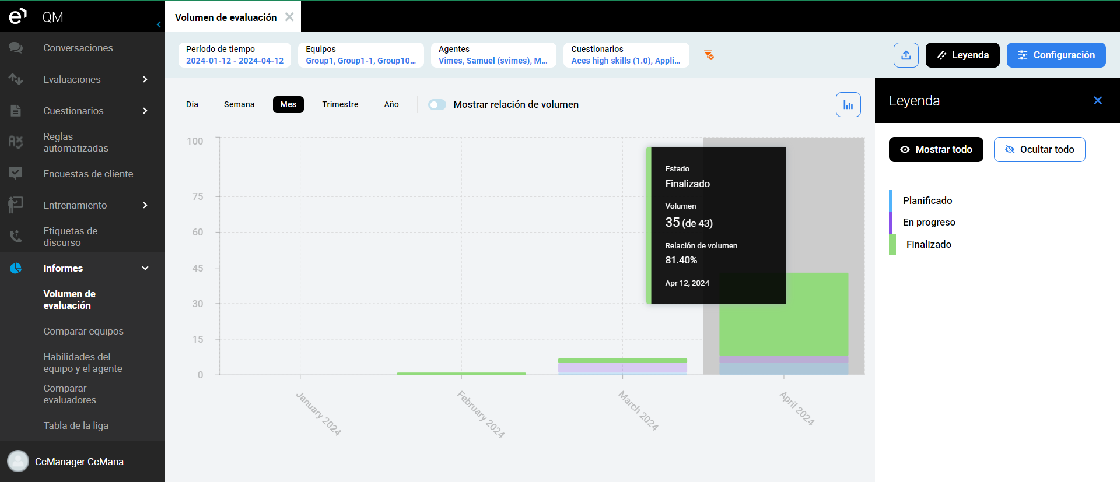1120x482 pixels.
Task: Clear filters with the orange funnel icon
Action: point(709,55)
